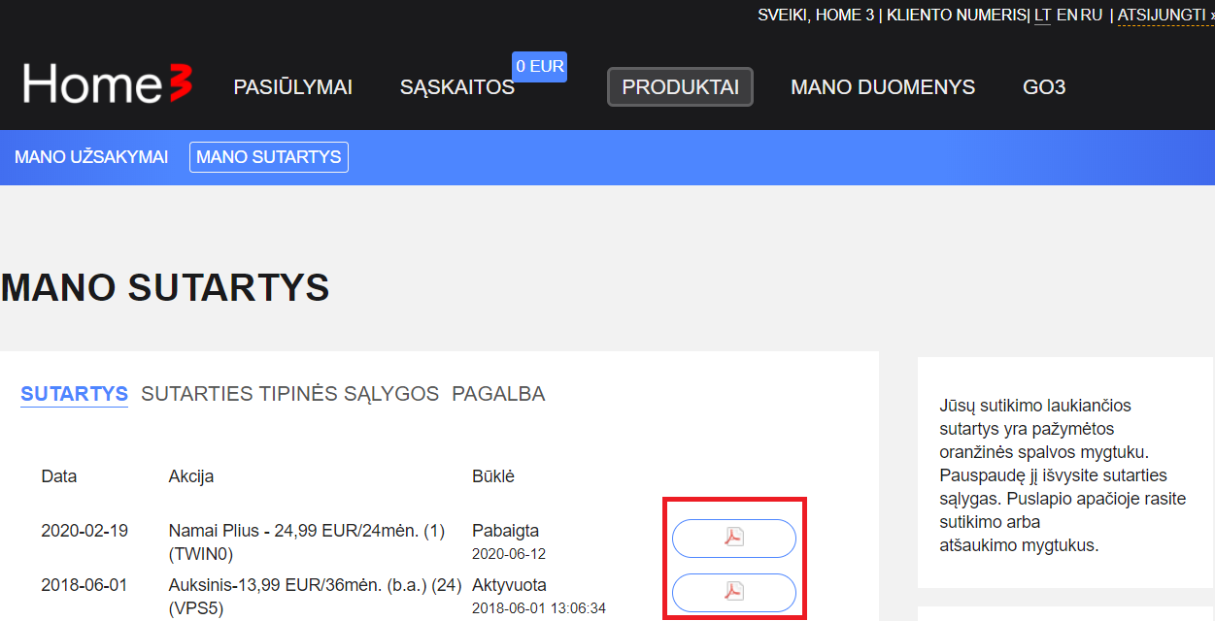The width and height of the screenshot is (1215, 621).
Task: Select the 2020-02-19 contract date
Action: click(x=84, y=531)
